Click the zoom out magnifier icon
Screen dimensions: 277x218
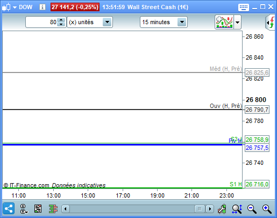252,209
